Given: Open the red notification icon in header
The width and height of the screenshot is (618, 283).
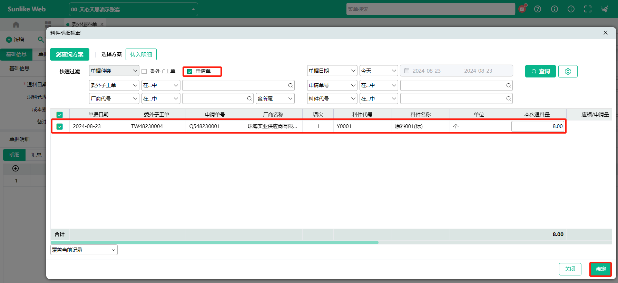Looking at the screenshot, I should (x=522, y=9).
